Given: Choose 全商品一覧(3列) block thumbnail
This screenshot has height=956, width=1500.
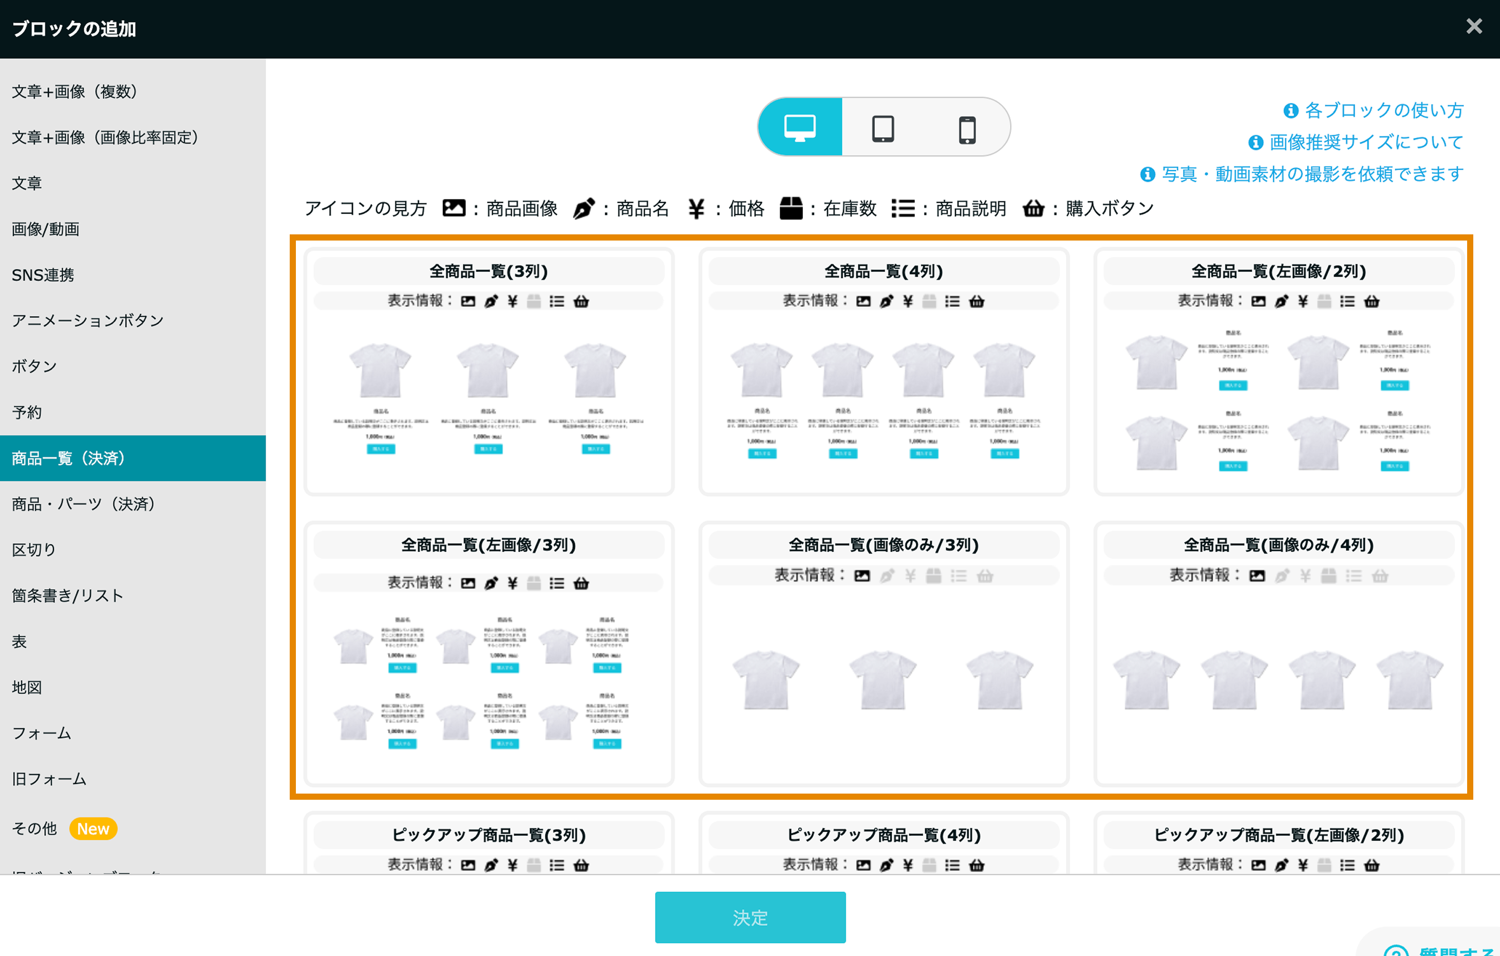Looking at the screenshot, I should [489, 372].
